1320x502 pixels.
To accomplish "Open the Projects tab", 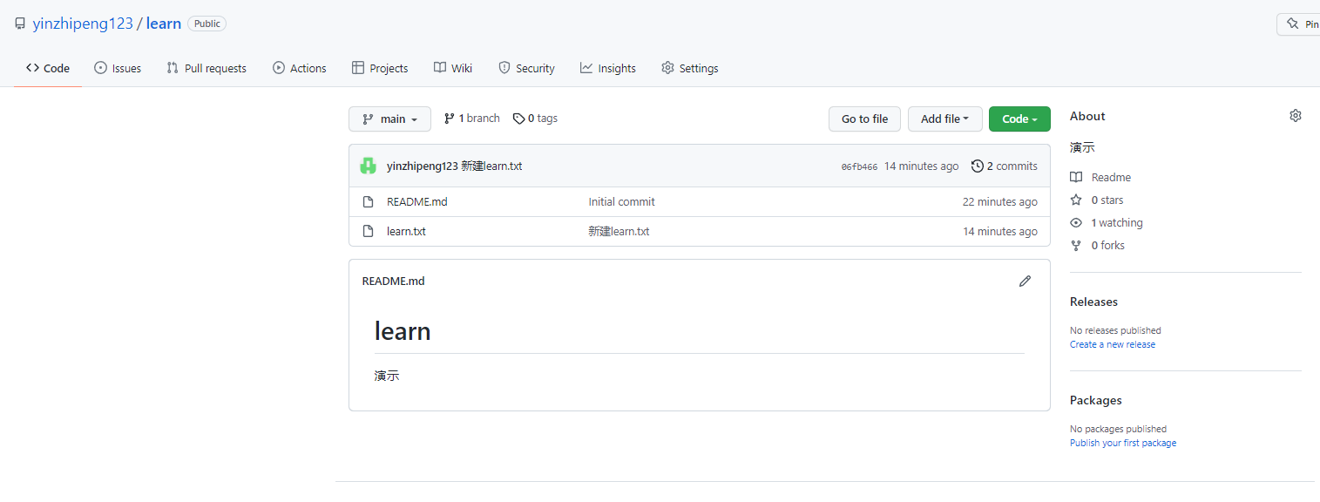I will tap(380, 68).
